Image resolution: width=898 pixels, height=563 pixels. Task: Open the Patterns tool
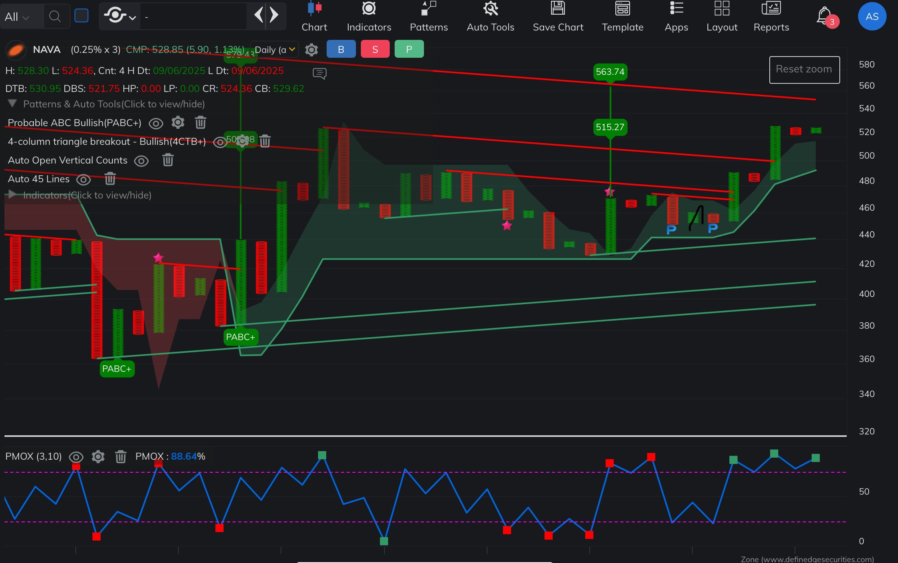428,17
